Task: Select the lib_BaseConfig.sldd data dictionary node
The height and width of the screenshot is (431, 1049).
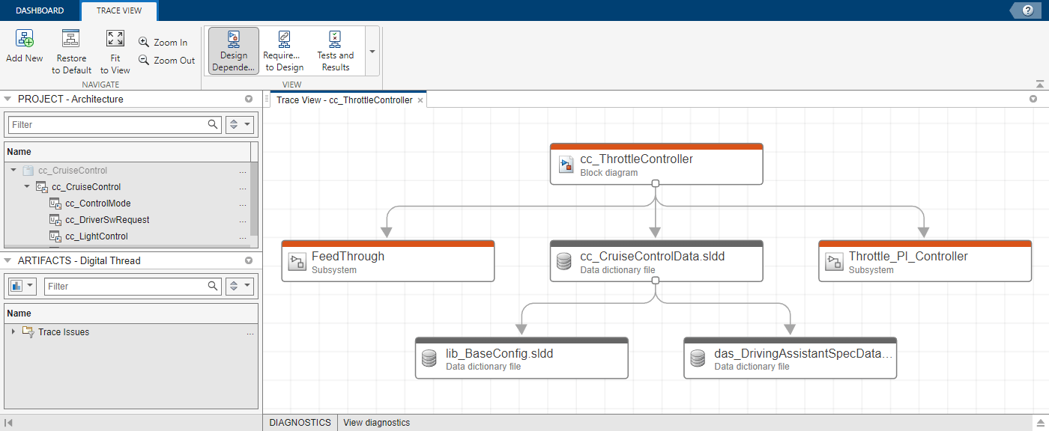Action: [x=522, y=358]
